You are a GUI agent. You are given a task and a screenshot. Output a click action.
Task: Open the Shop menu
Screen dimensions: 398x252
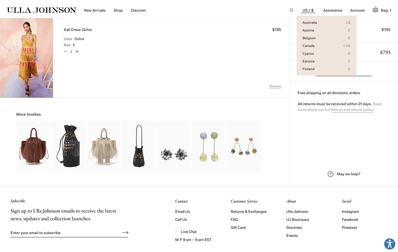tap(118, 10)
